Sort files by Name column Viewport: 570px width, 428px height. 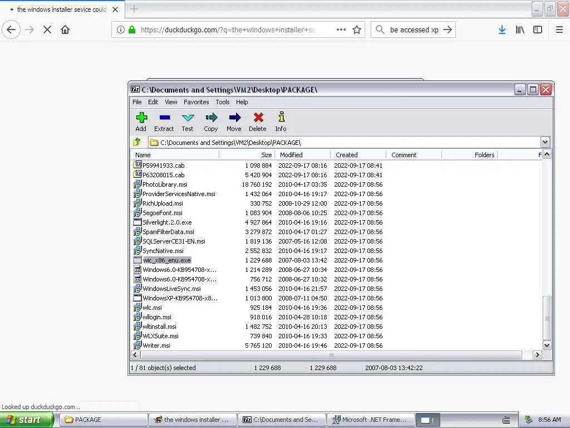(175, 155)
